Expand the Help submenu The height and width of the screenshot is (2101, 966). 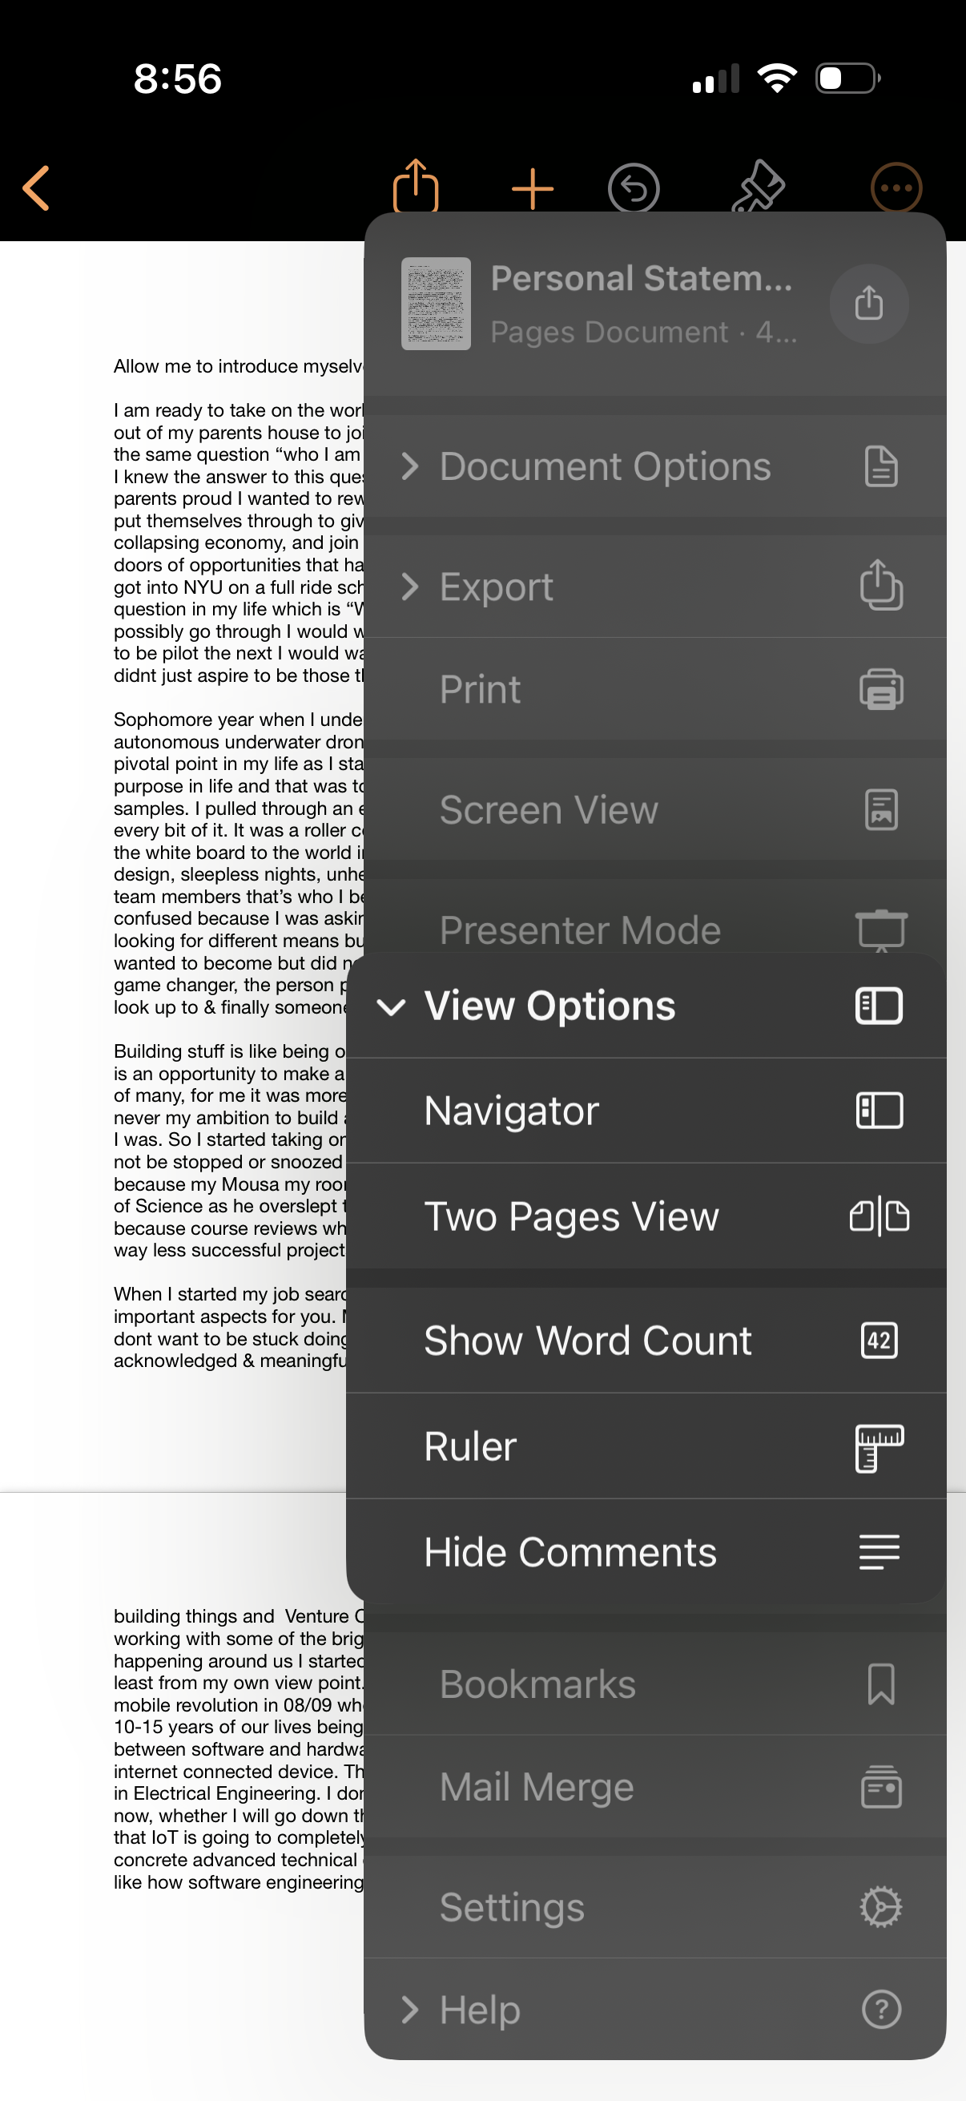[655, 2009]
